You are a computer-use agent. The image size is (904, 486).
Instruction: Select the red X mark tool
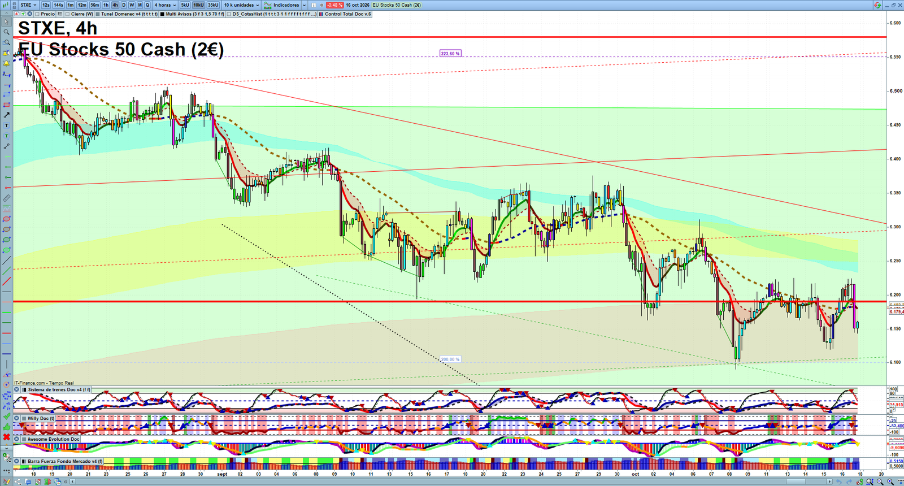tap(6, 437)
